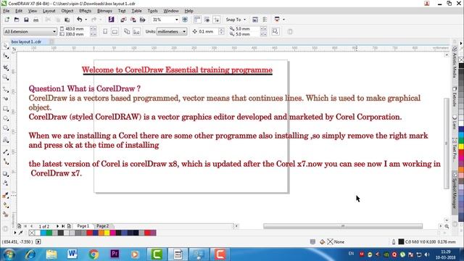Pick the yellow swatch in document palette
464x261 pixels.
tap(107, 233)
